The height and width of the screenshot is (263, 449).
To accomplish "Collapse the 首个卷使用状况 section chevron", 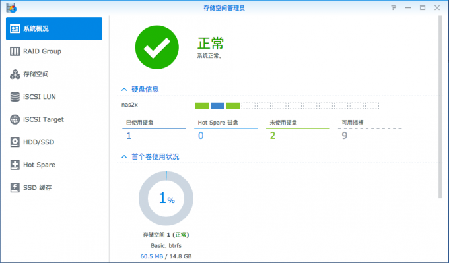I will click(124, 157).
